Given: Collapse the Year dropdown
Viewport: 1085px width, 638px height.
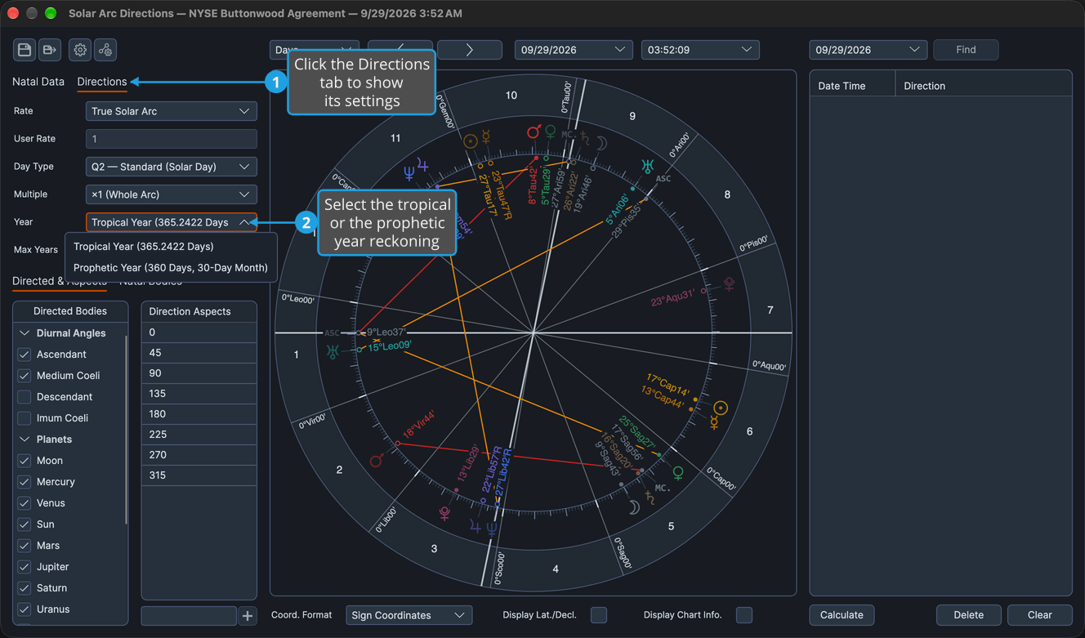Looking at the screenshot, I should tap(172, 222).
